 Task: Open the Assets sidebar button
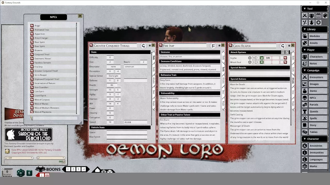tap(315, 43)
